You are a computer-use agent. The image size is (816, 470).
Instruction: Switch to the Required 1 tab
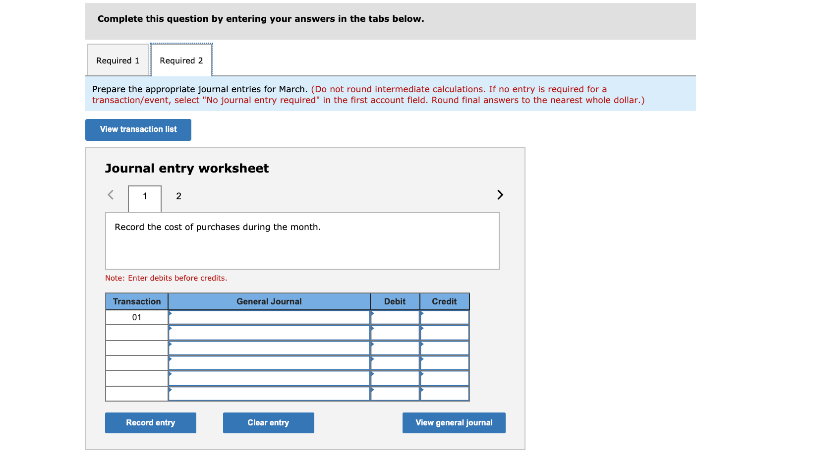tap(118, 60)
